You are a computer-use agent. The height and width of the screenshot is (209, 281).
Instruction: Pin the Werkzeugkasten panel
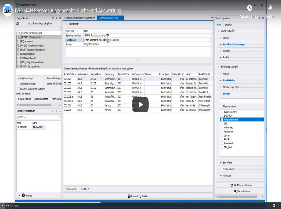click(260, 18)
